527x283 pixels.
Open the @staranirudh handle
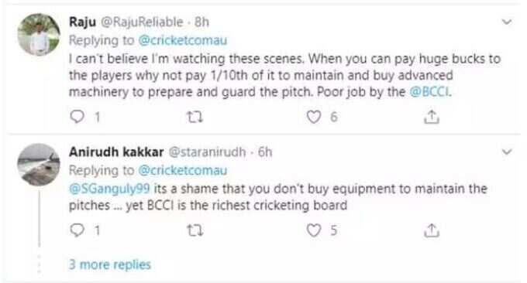pos(207,152)
